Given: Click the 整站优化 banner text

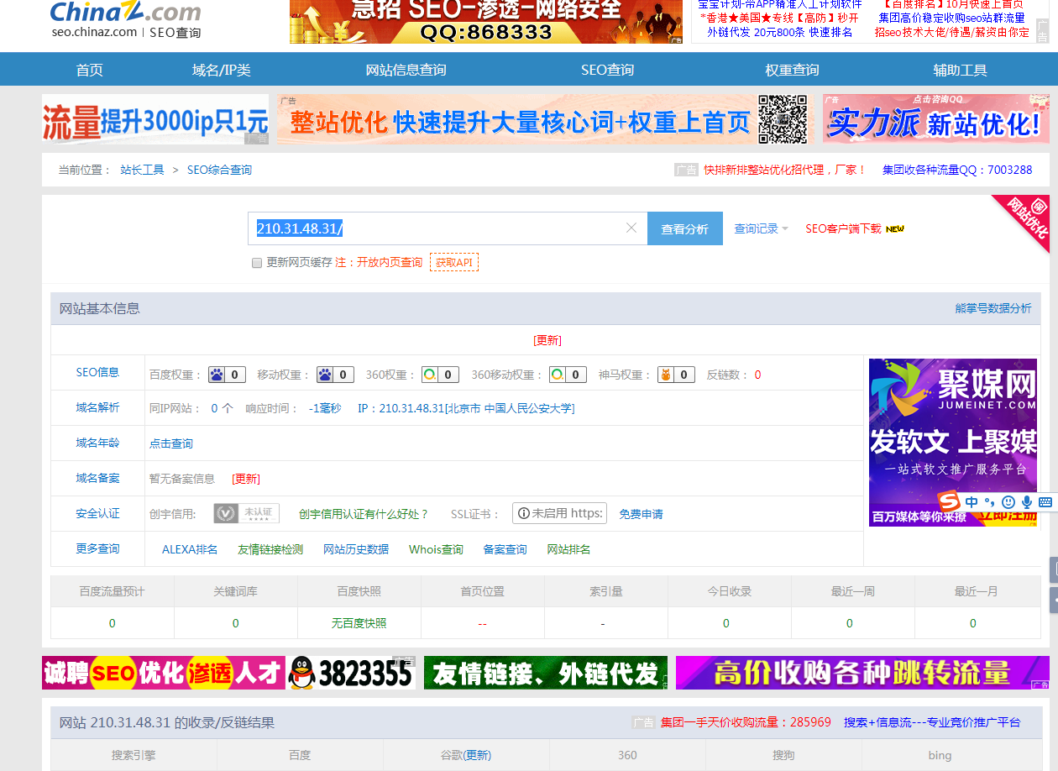Looking at the screenshot, I should coord(519,123).
